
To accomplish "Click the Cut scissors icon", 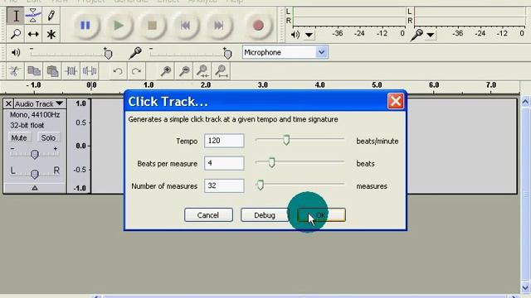I will coord(15,71).
